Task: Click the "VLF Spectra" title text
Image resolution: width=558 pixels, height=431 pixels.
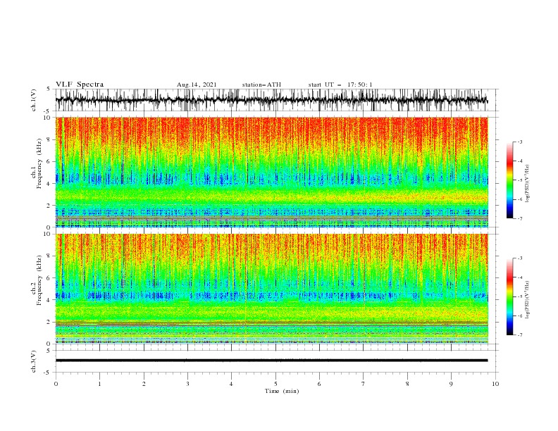Action: pos(80,85)
